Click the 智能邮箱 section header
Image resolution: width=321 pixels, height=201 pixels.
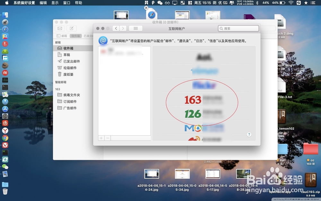(x=61, y=82)
